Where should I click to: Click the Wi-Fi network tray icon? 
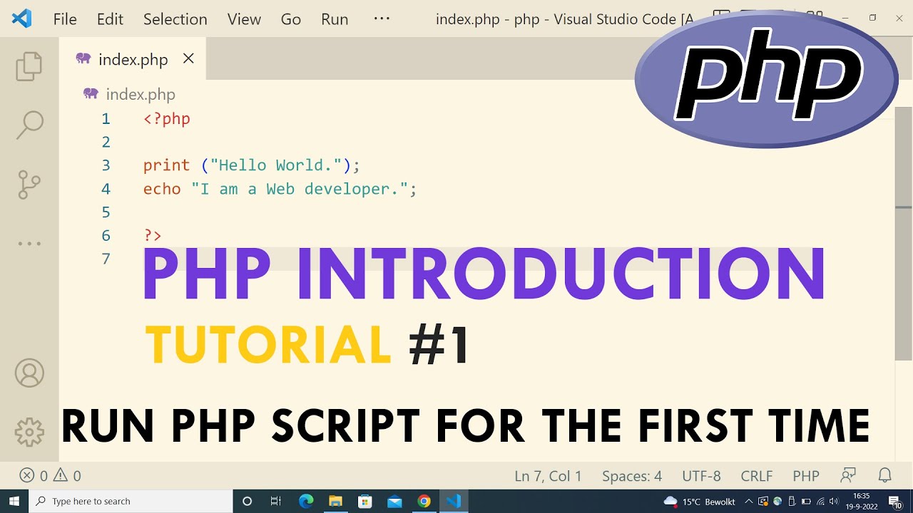coord(820,502)
